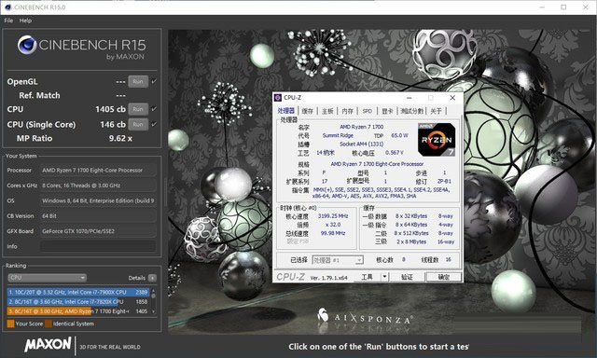Toggle the OpenGL test checkmark
Viewport: 597px width, 358px height.
154,81
